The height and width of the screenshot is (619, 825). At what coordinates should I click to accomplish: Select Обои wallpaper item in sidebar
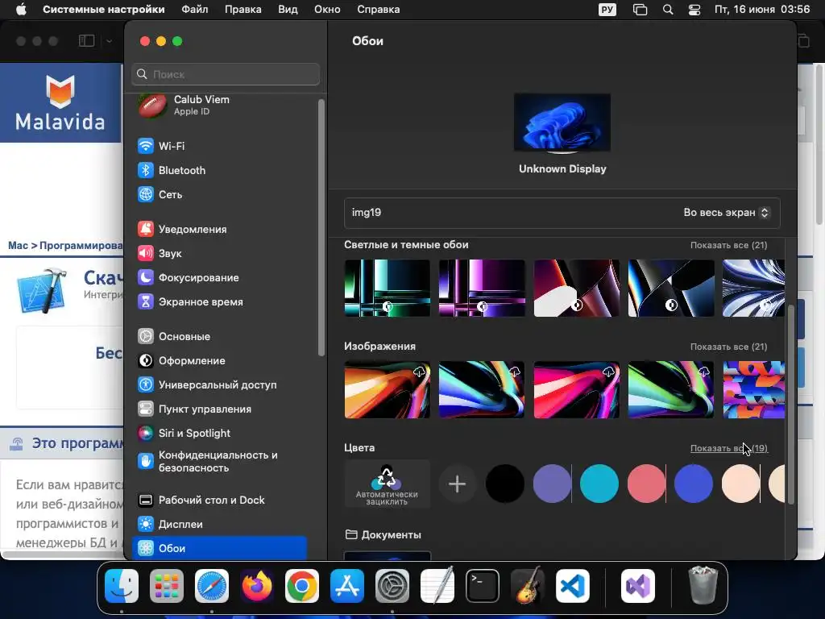[219, 548]
